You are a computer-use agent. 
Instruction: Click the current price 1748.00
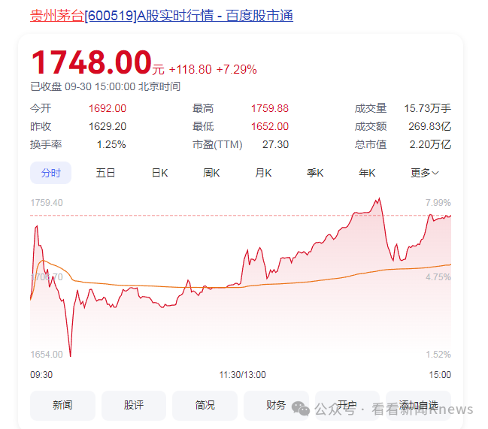point(91,62)
